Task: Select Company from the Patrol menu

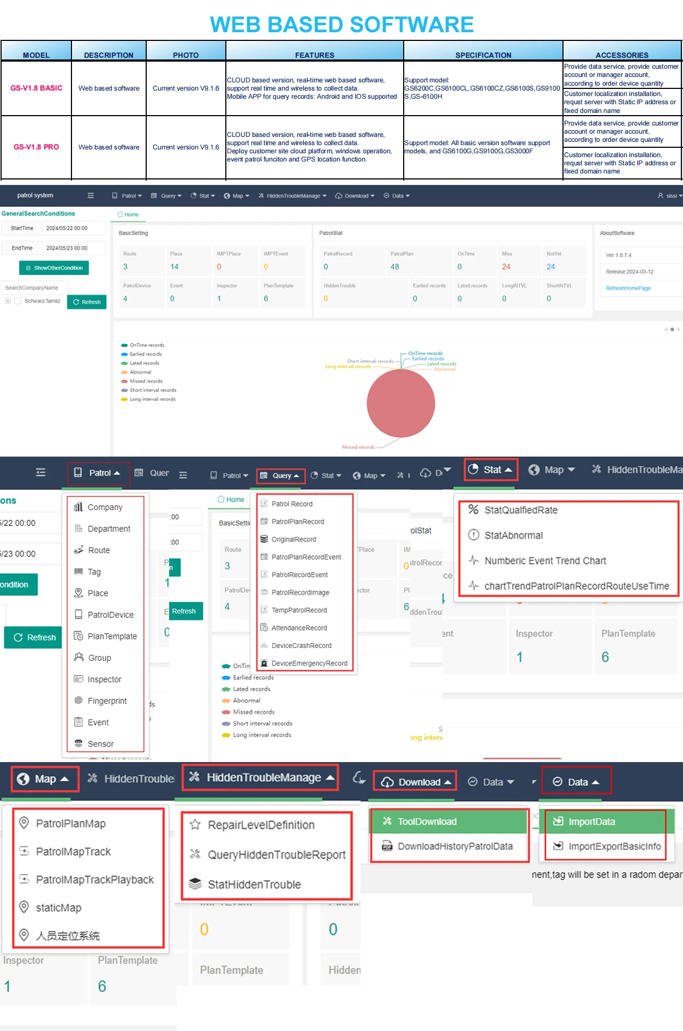Action: (x=105, y=507)
